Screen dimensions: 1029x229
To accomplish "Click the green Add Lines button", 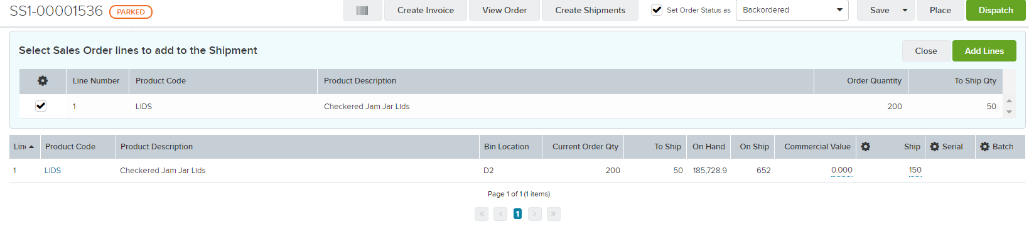I will [984, 51].
